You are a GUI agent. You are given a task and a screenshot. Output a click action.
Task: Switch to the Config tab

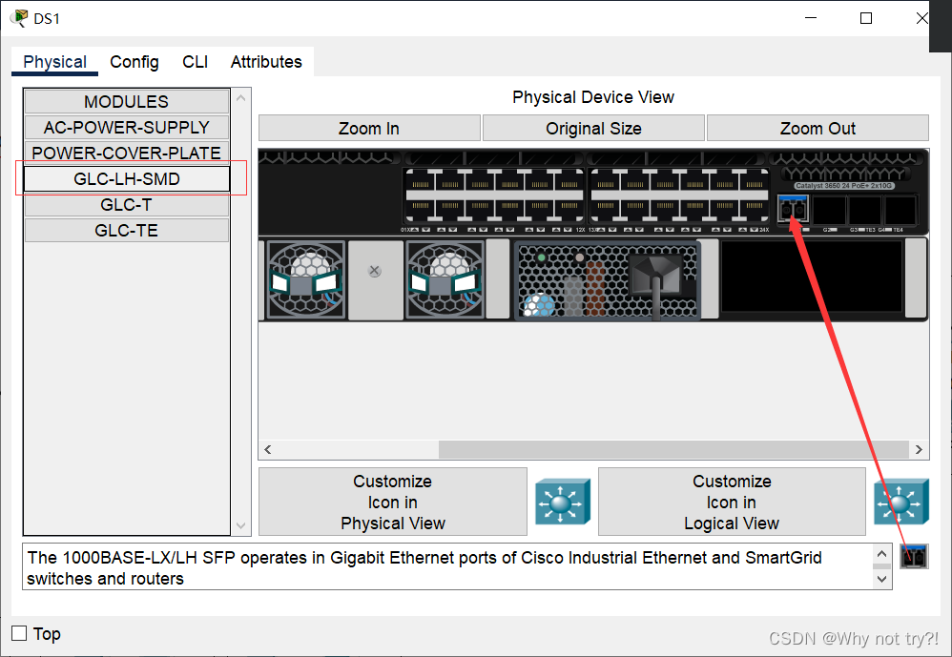(x=135, y=62)
